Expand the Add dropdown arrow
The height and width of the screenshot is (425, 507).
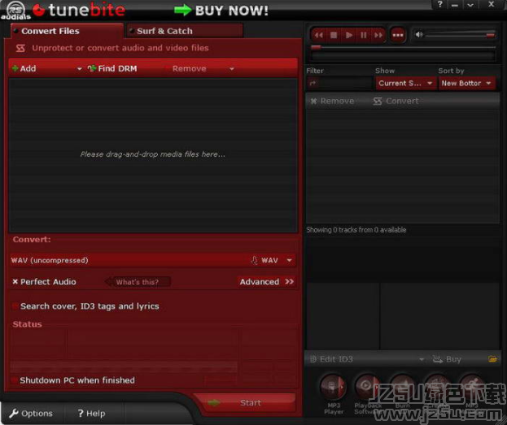[79, 69]
